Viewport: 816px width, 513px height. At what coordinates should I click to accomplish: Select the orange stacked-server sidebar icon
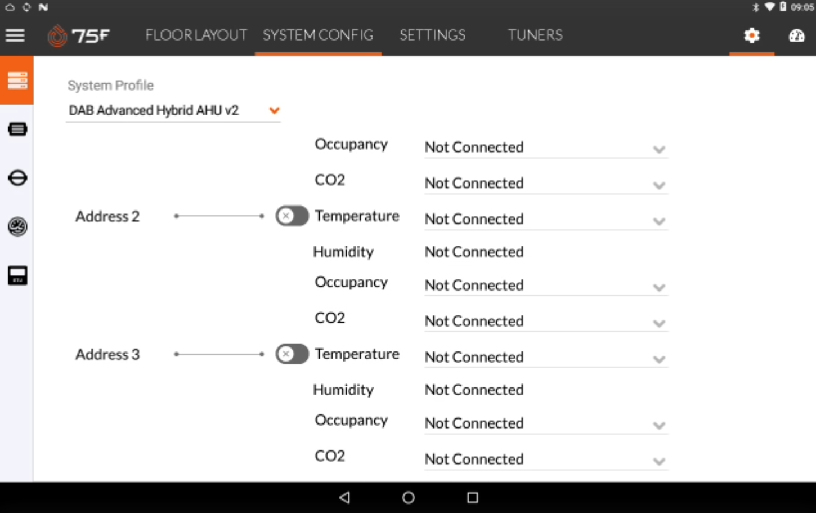(x=17, y=80)
